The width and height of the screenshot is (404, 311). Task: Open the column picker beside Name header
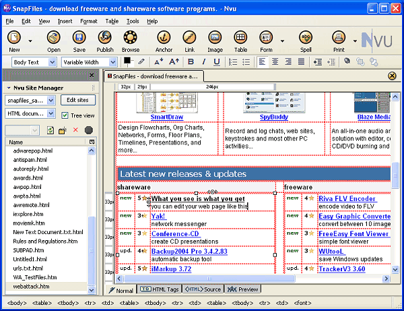92,142
